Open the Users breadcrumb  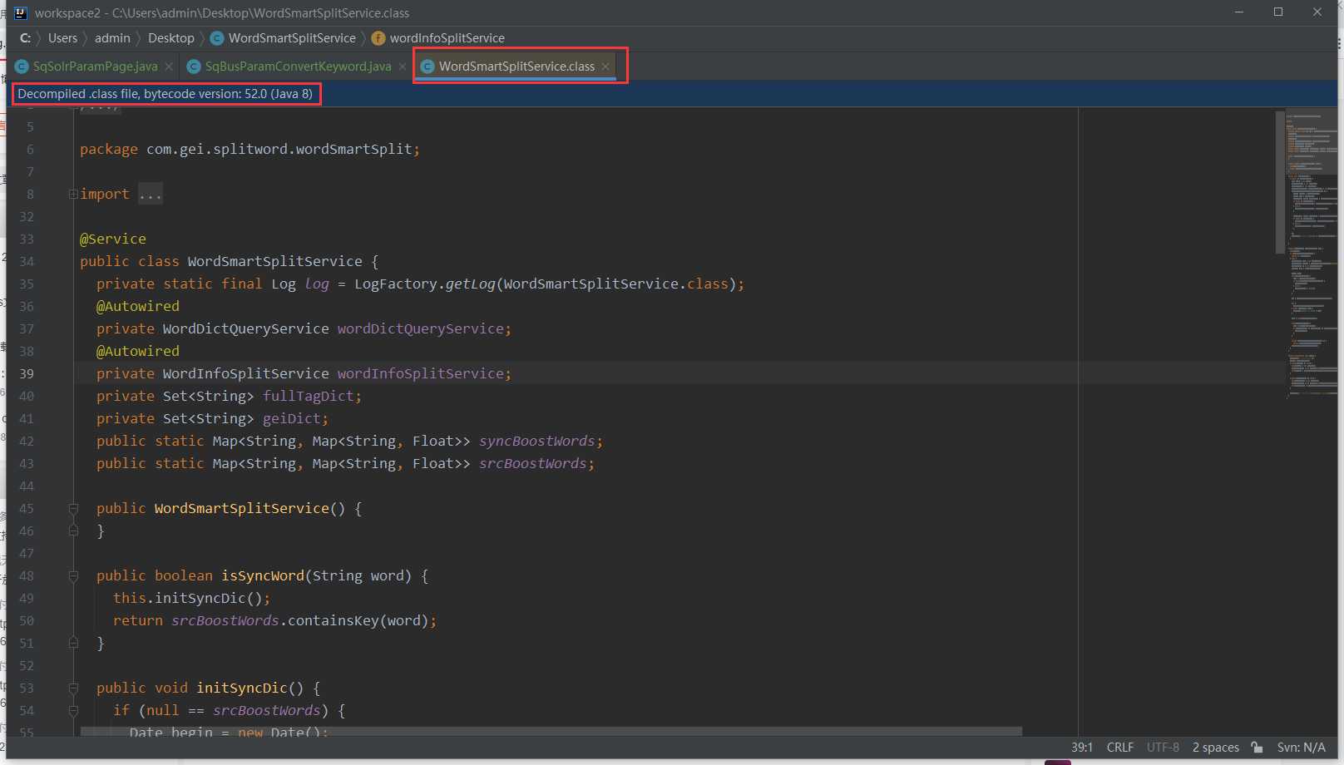(x=62, y=38)
